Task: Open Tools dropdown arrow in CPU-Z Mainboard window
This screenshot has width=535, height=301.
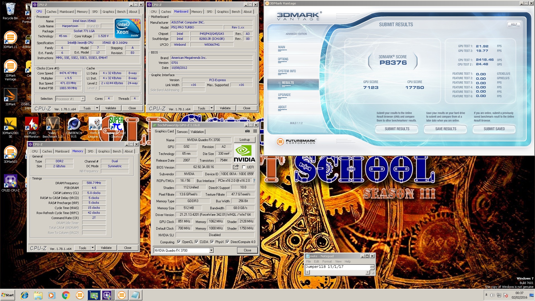Action: point(211,108)
